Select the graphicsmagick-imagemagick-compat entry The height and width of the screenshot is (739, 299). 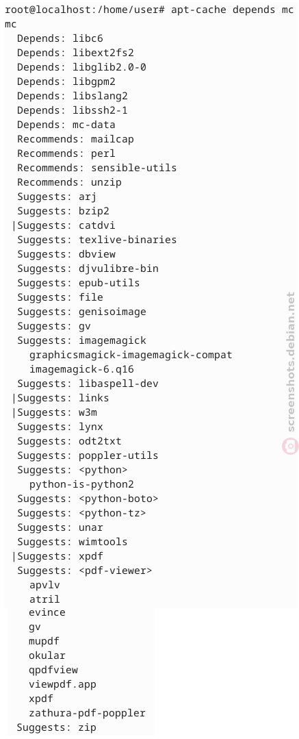(131, 354)
